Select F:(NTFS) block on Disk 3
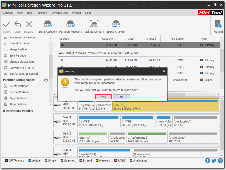Image resolution: width=226 pixels, height=170 pixels. point(93,137)
